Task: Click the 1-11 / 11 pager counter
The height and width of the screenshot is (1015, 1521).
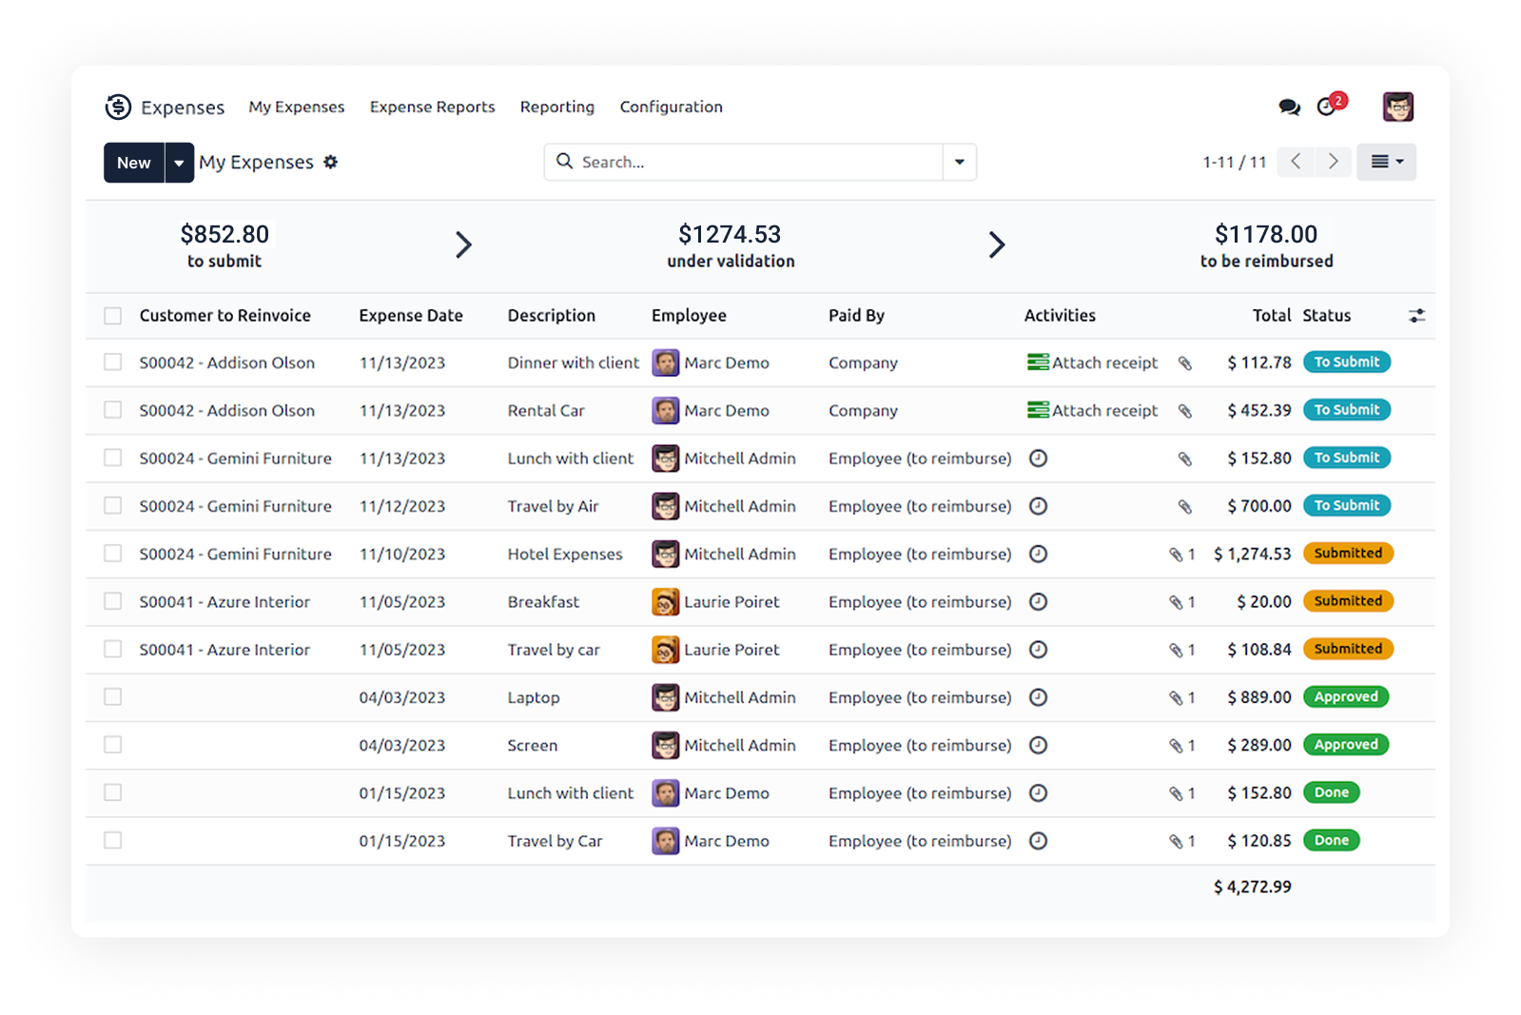Action: coord(1235,163)
